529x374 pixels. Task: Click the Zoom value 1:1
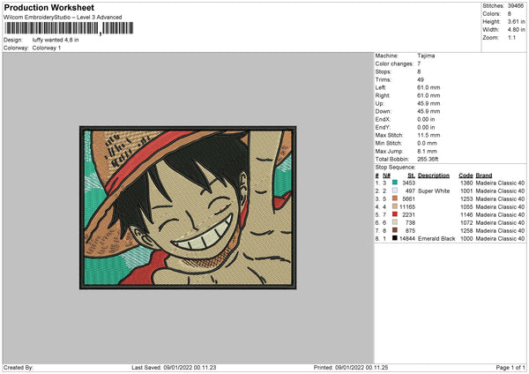coord(511,37)
